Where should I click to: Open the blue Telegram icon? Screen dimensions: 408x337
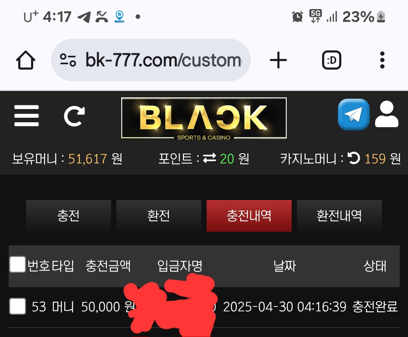coord(354,114)
